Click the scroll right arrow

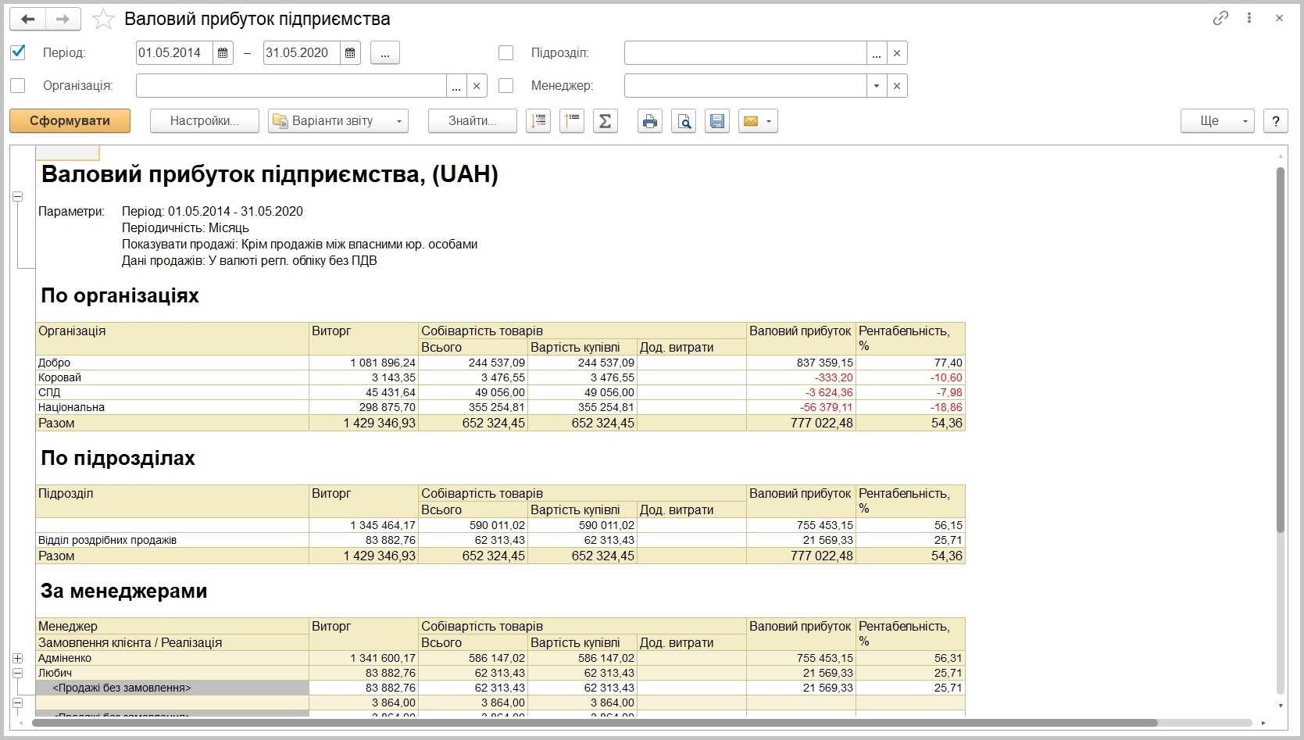1263,723
